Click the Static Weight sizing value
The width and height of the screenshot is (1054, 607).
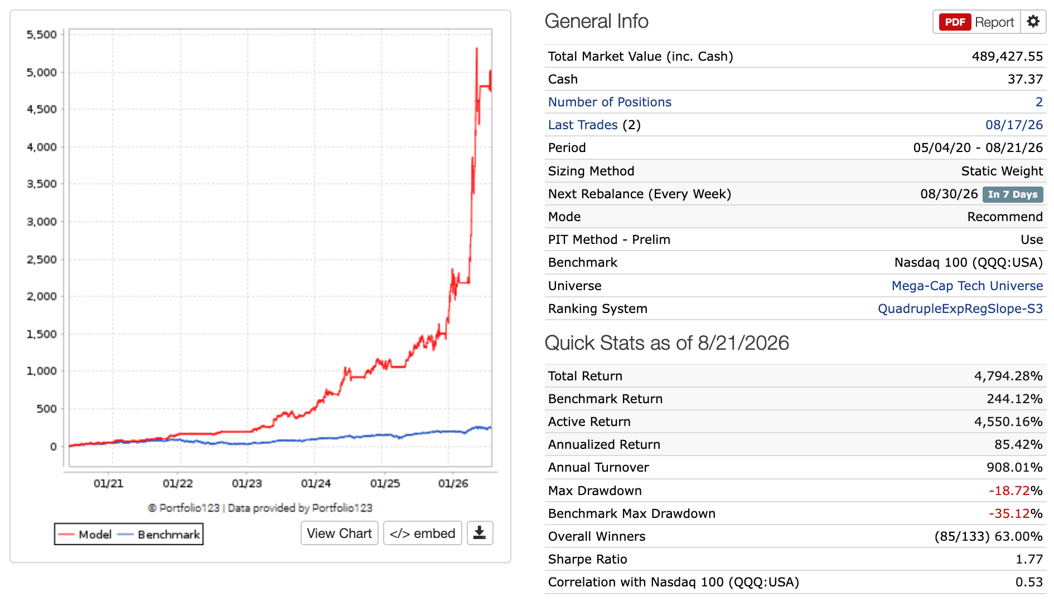[1002, 171]
